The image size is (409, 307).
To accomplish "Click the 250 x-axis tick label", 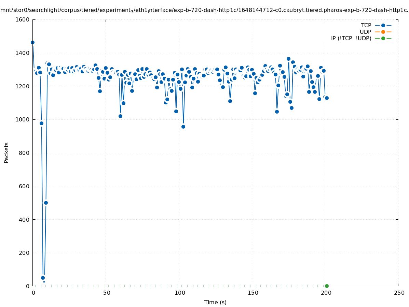I will [398, 293].
